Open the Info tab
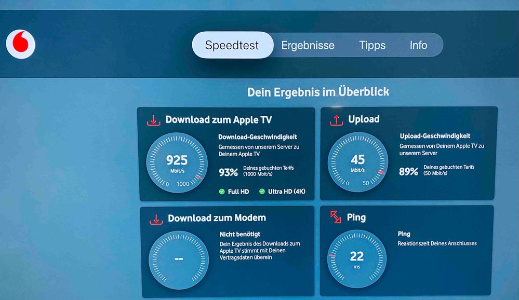 (x=418, y=45)
